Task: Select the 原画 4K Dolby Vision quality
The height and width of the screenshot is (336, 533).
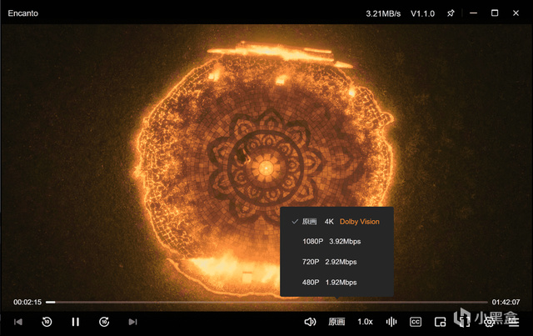Action: click(x=336, y=222)
